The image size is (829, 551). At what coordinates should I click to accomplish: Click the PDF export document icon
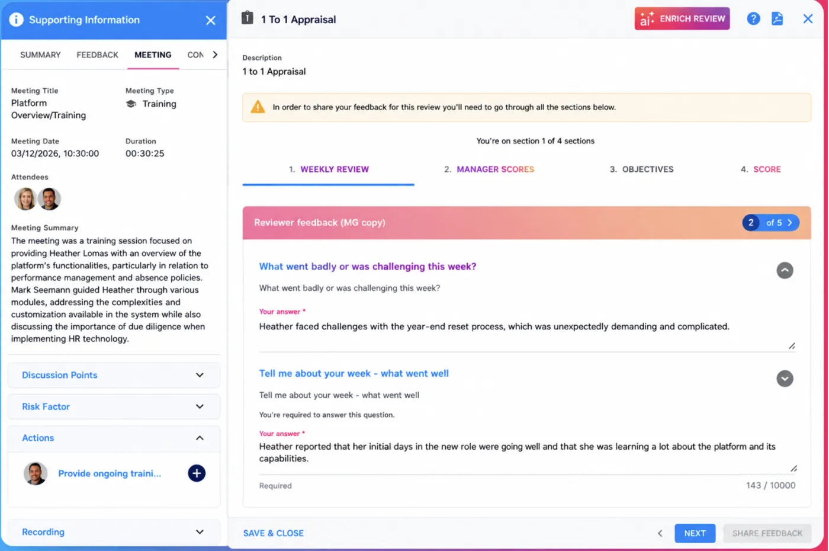pyautogui.click(x=777, y=19)
